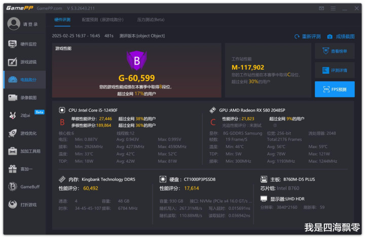365x238 pixels.
Task: Click memory frequency 6784 MHz
Action: coord(128,208)
